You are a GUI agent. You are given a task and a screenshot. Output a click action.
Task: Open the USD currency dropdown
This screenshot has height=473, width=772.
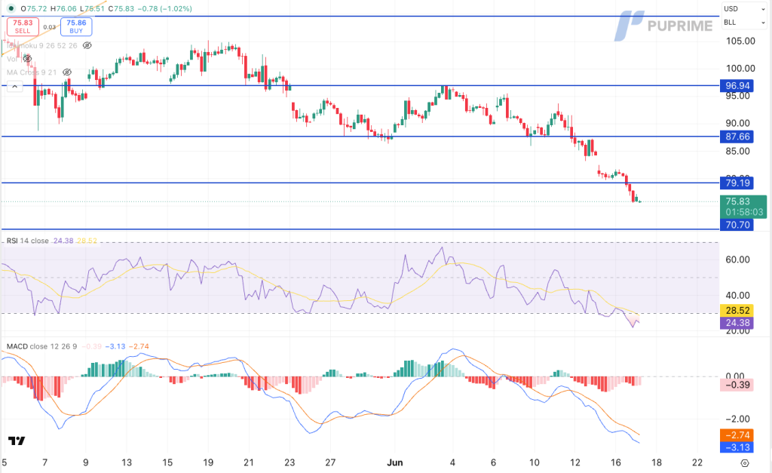[x=744, y=9]
